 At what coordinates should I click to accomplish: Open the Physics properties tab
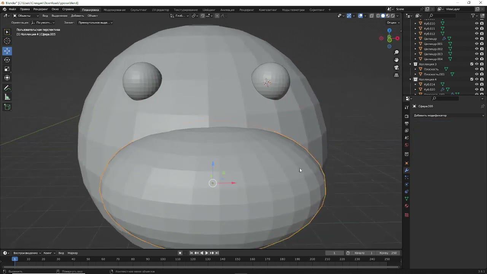(x=407, y=185)
